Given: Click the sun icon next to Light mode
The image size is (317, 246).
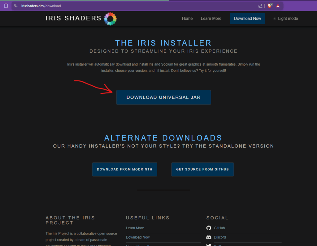Looking at the screenshot, I should coord(275,19).
